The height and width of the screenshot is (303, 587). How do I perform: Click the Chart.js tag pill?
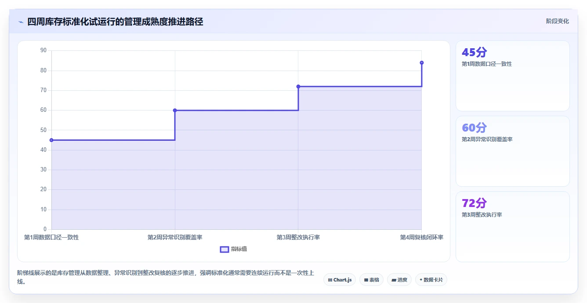click(x=340, y=280)
